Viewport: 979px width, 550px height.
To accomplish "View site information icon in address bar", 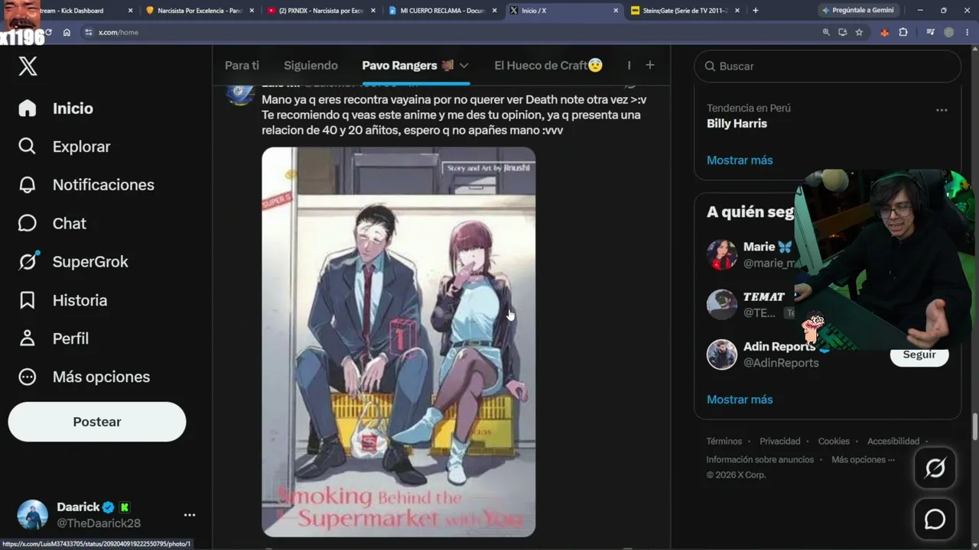I will (x=89, y=33).
